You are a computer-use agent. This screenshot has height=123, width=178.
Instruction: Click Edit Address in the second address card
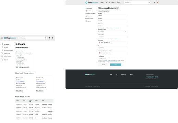39,91
